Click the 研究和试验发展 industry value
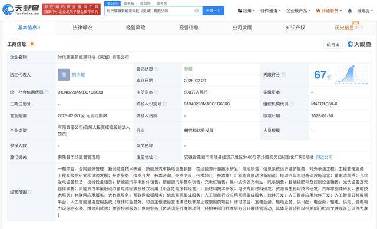377x229 pixels. 199,131
